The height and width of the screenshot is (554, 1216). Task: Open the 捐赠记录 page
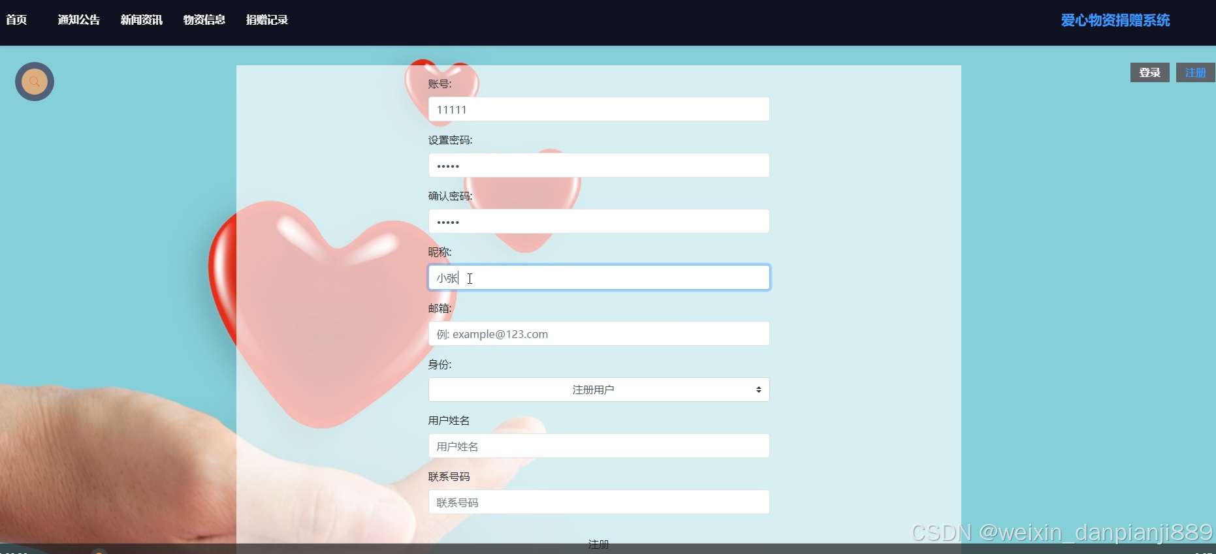coord(267,20)
